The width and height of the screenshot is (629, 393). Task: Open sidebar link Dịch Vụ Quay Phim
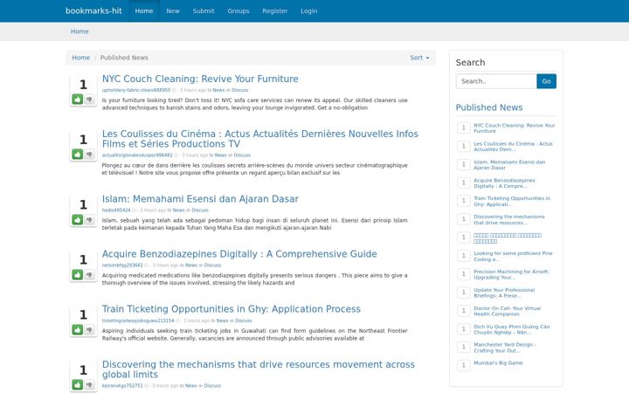(x=512, y=329)
